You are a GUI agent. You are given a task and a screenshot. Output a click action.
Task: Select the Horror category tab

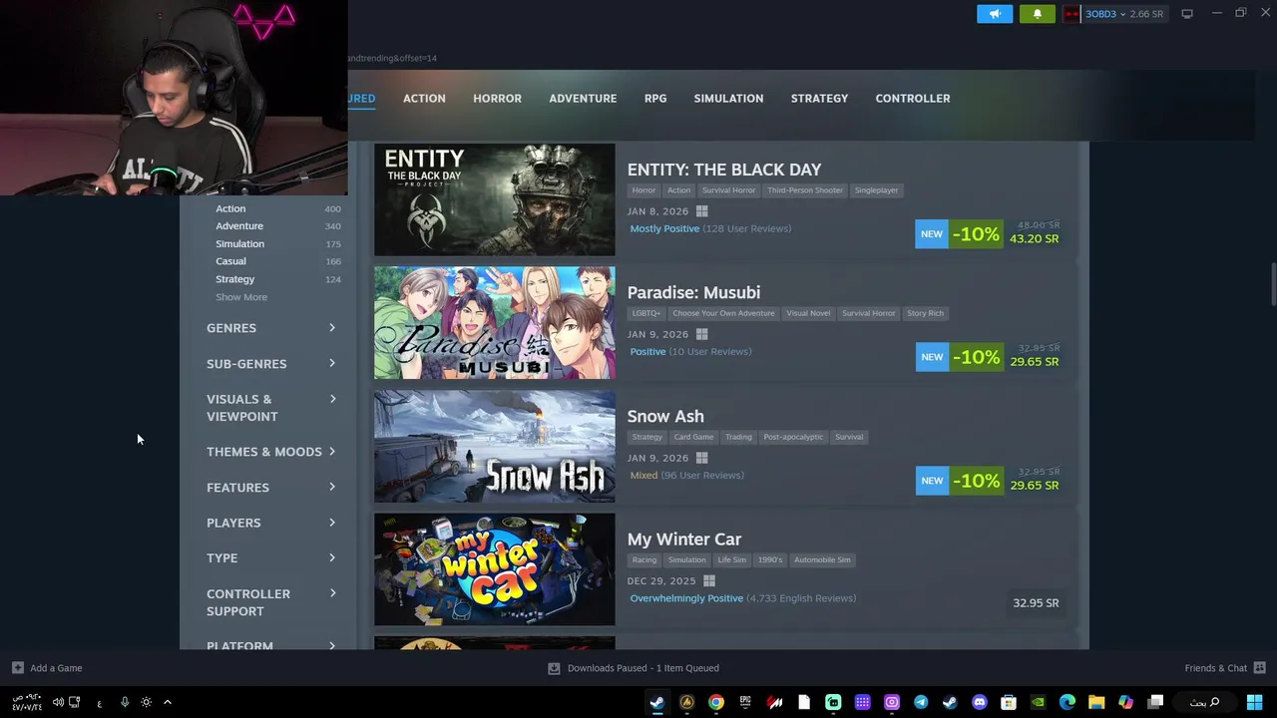click(x=497, y=98)
